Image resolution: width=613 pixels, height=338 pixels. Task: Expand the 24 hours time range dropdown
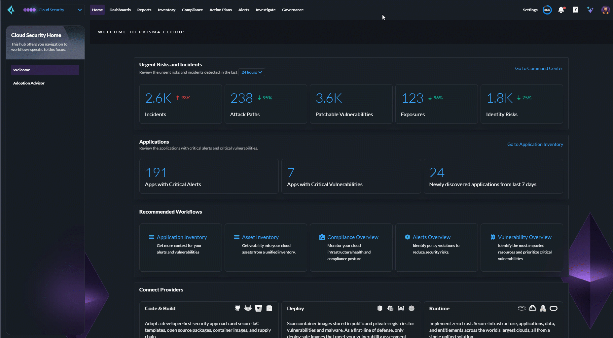(252, 72)
